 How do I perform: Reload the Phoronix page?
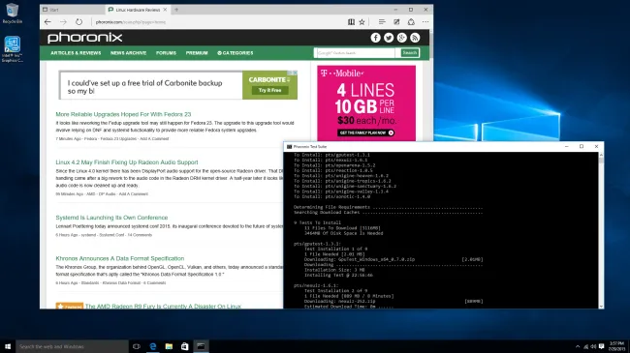click(79, 22)
